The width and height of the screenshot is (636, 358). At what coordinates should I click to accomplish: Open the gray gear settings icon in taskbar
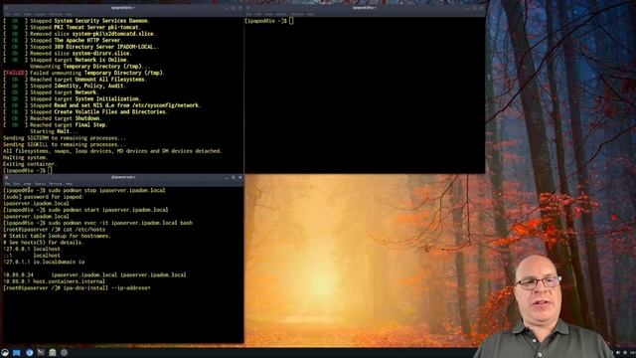pyautogui.click(x=64, y=352)
